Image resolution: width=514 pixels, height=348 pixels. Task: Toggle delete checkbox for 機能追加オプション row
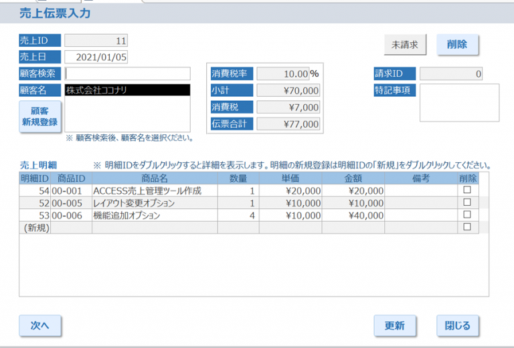tap(467, 215)
